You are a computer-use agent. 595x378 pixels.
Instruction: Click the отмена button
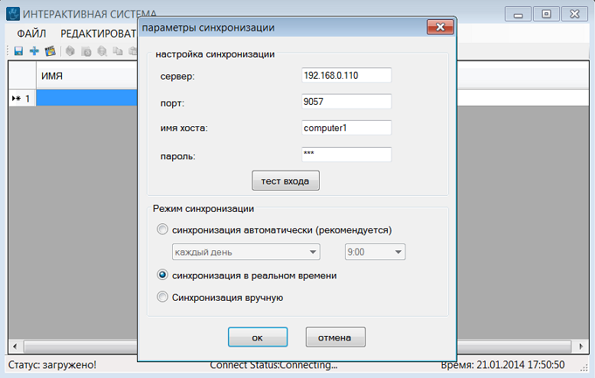(335, 337)
